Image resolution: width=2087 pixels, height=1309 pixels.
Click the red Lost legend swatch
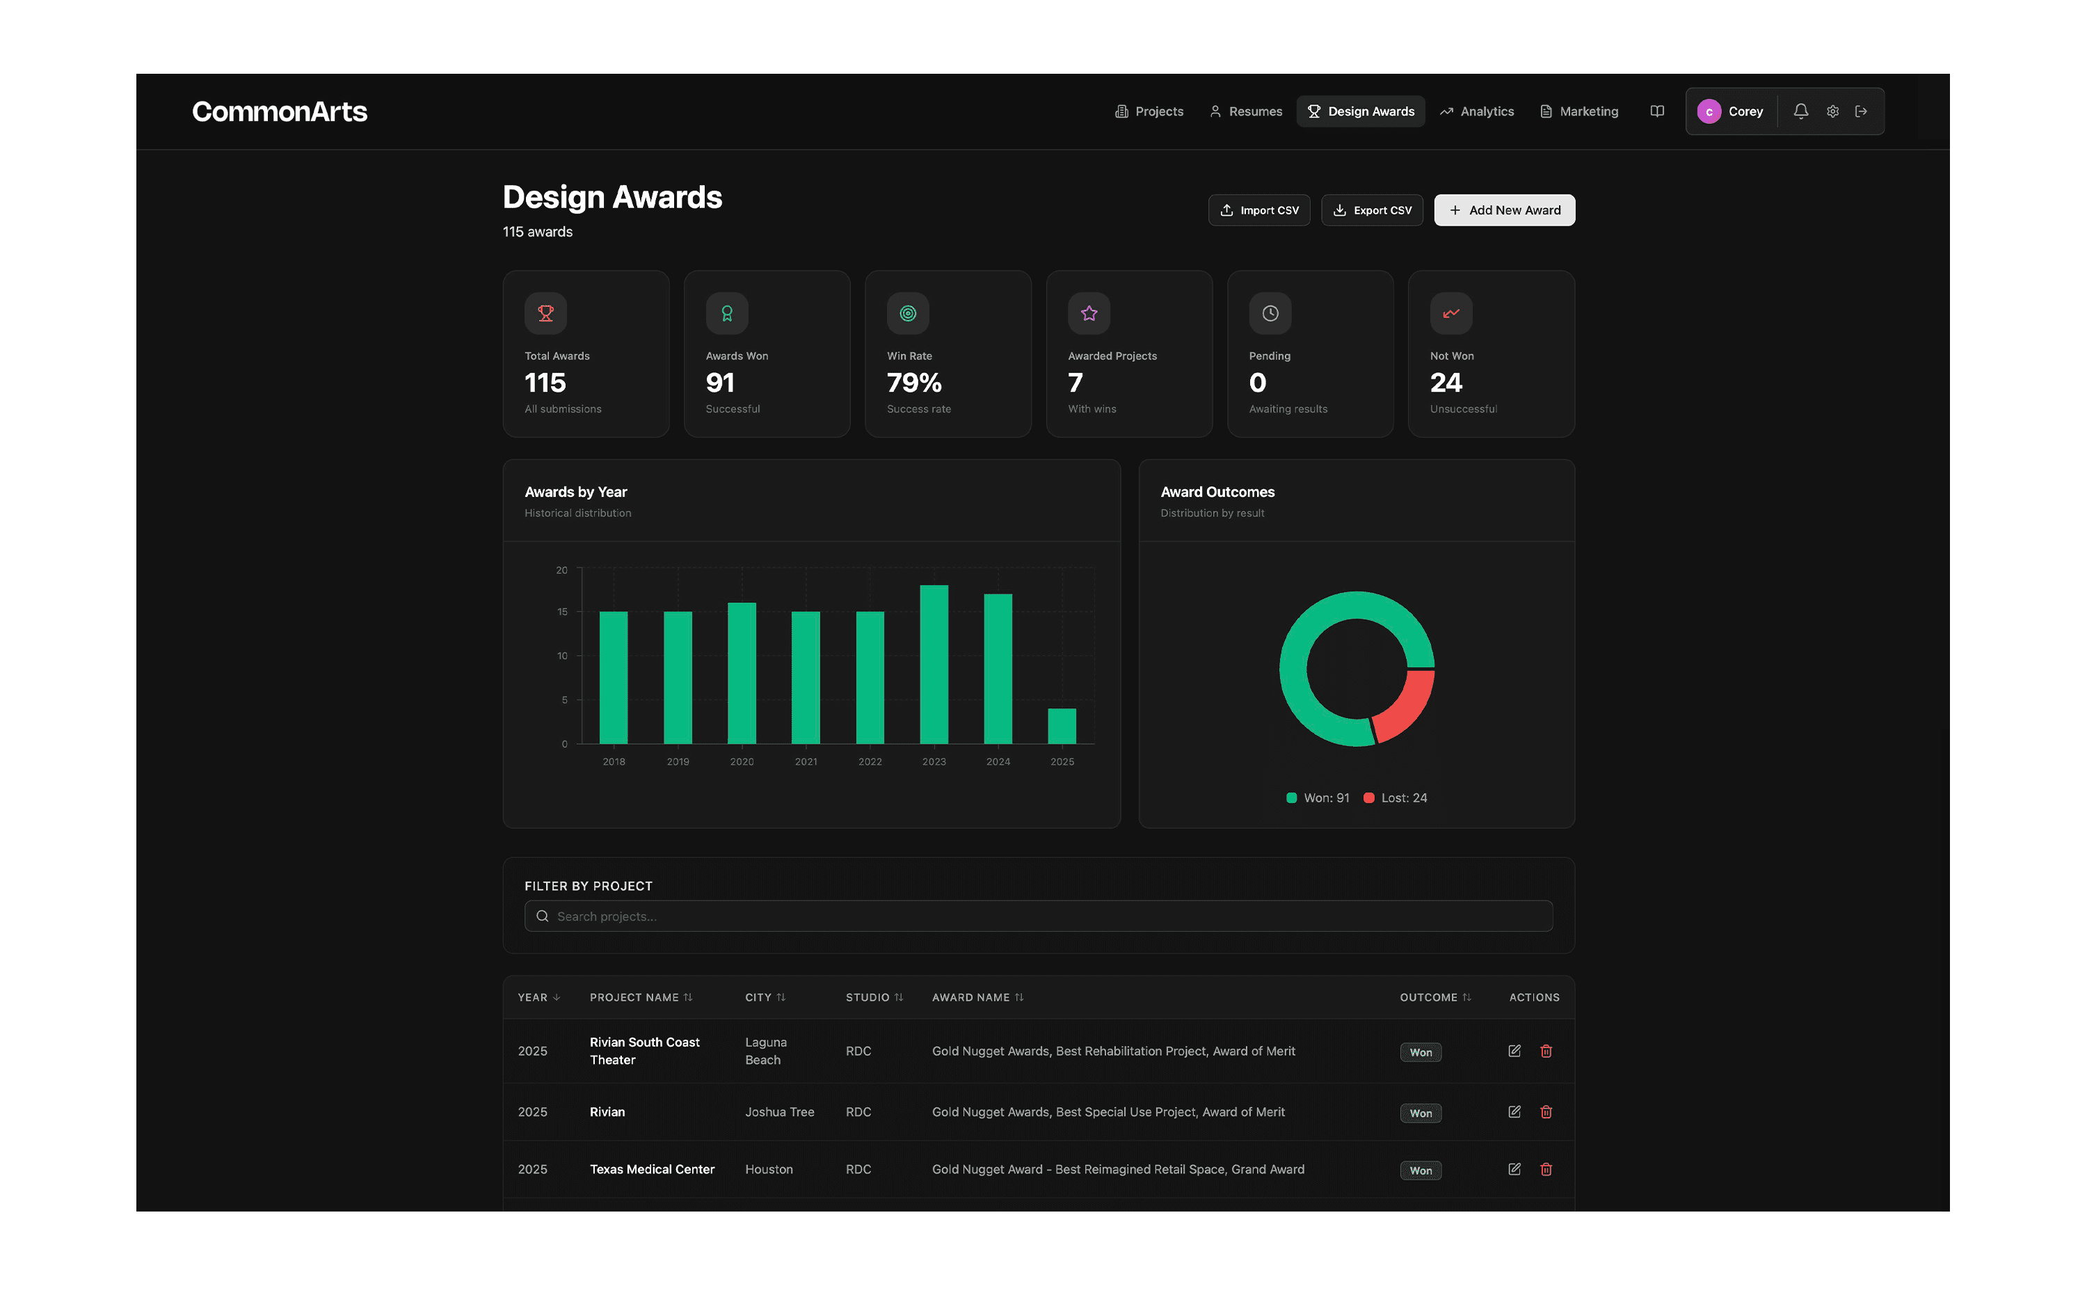pyautogui.click(x=1369, y=798)
